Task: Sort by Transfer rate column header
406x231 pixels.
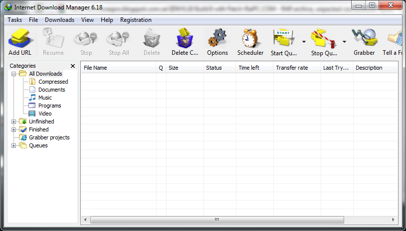Action: point(297,68)
